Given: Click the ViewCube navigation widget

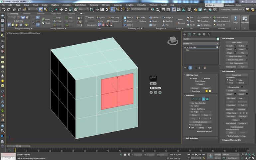Looking at the screenshot, I should coord(173,40).
